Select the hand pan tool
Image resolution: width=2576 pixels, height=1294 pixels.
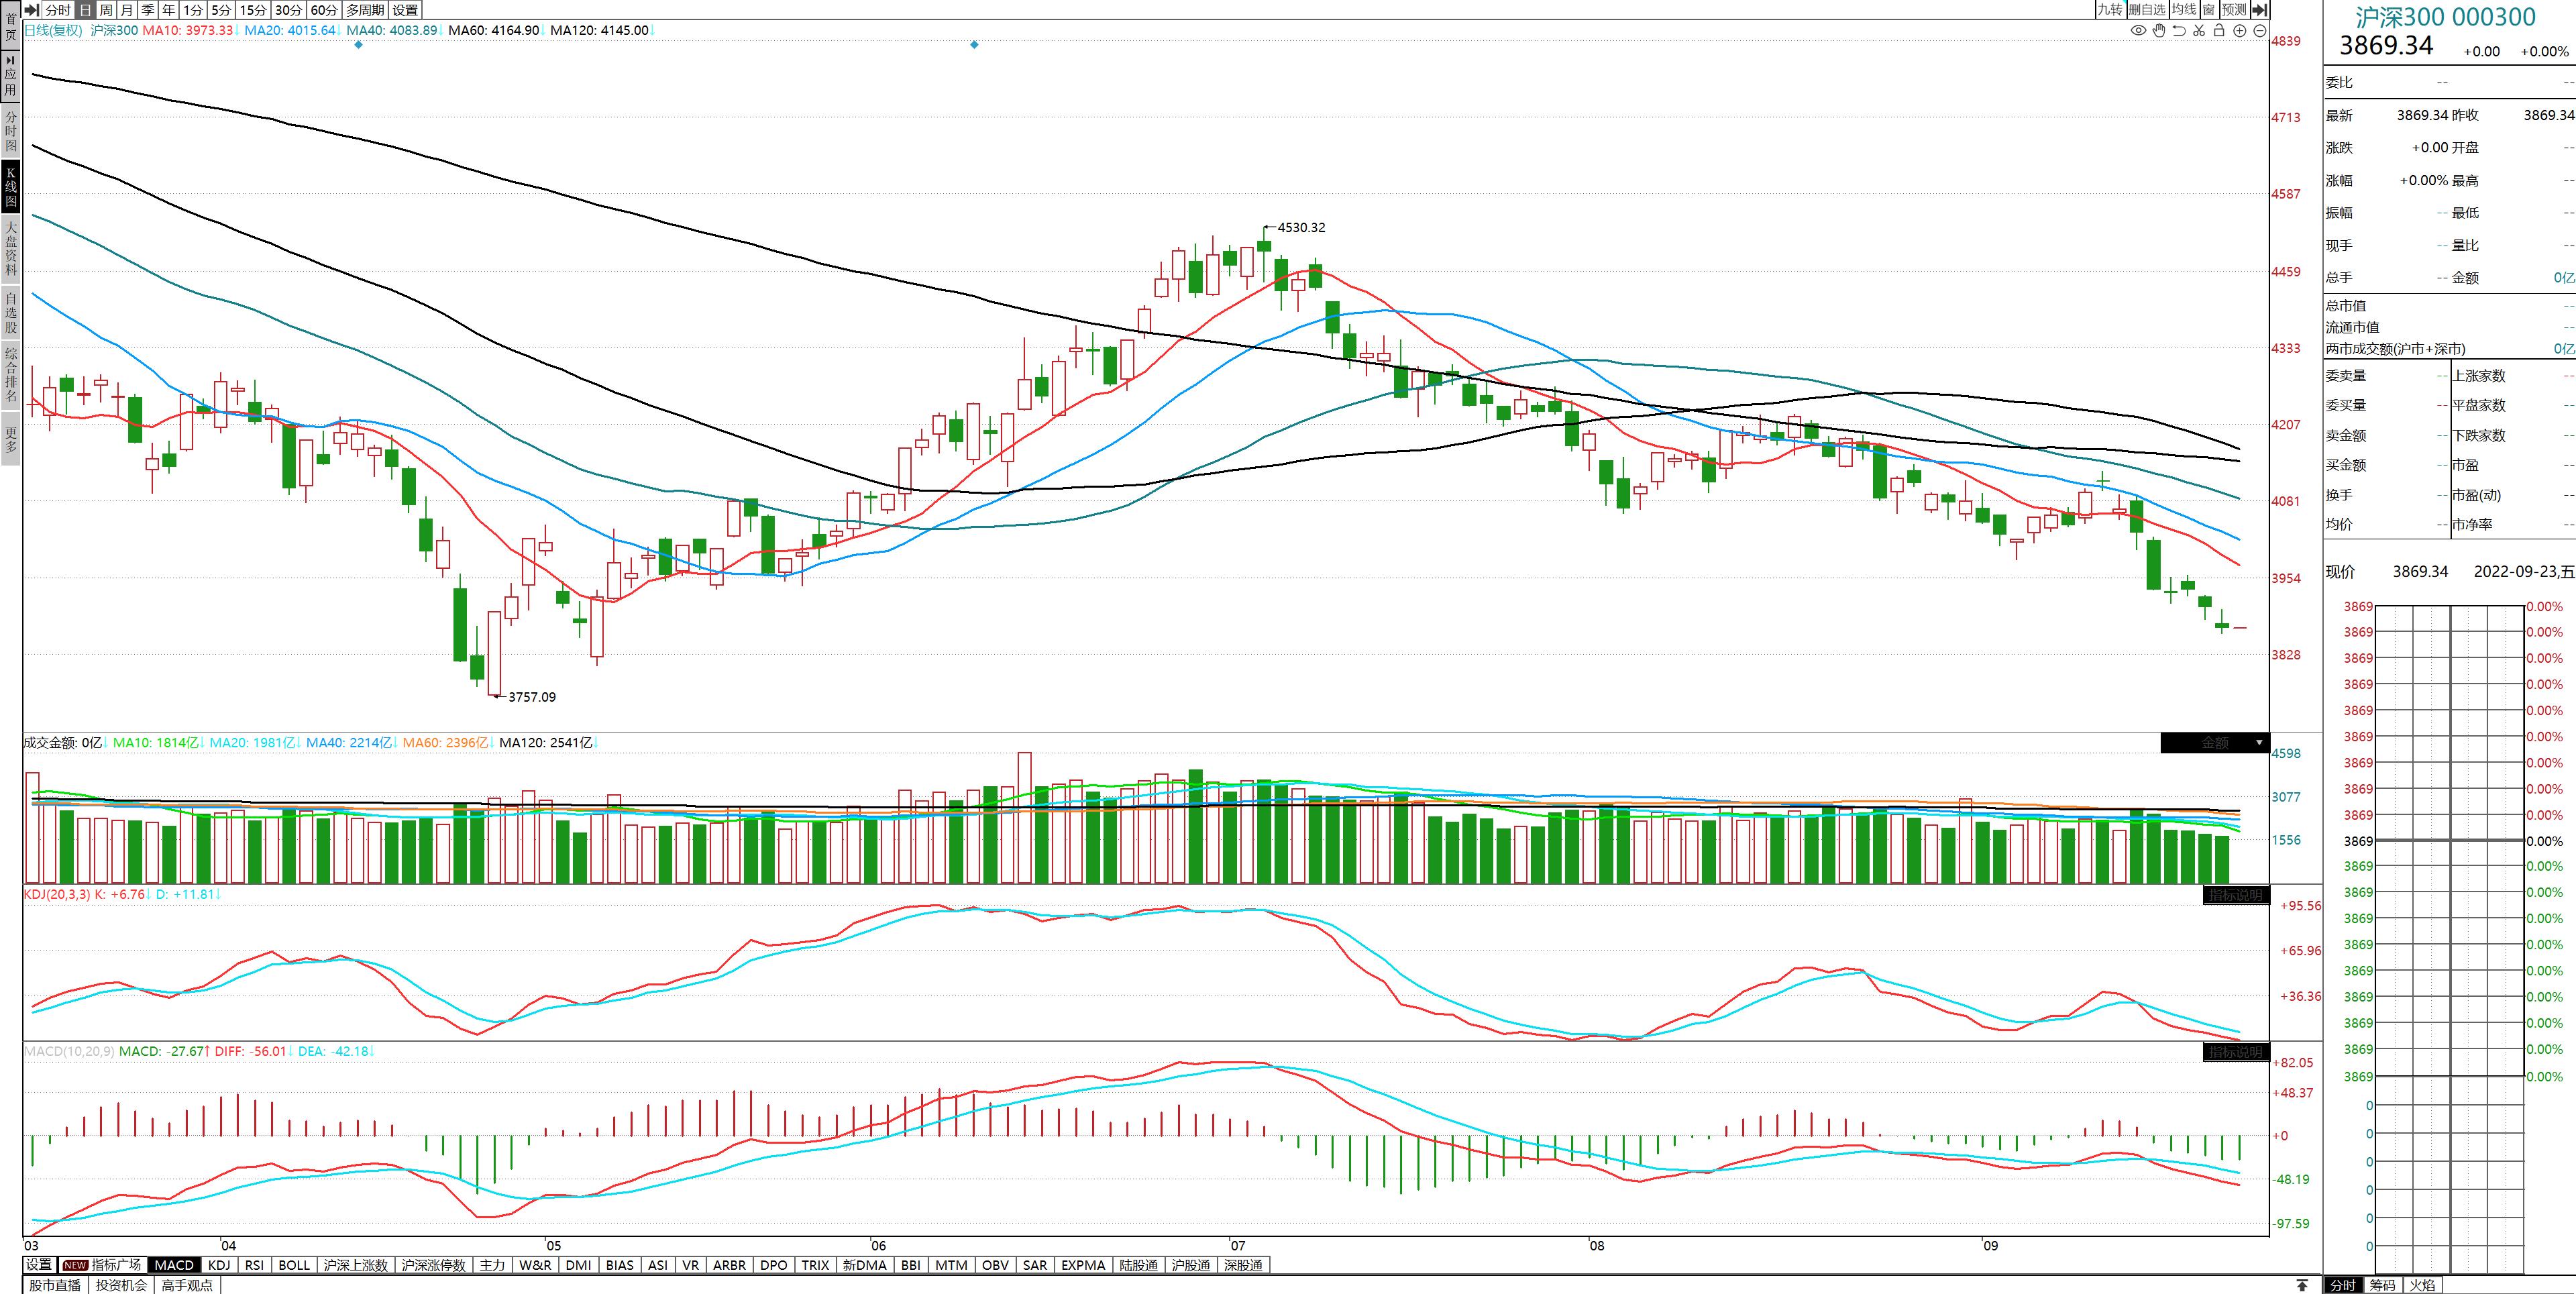coord(2159,31)
